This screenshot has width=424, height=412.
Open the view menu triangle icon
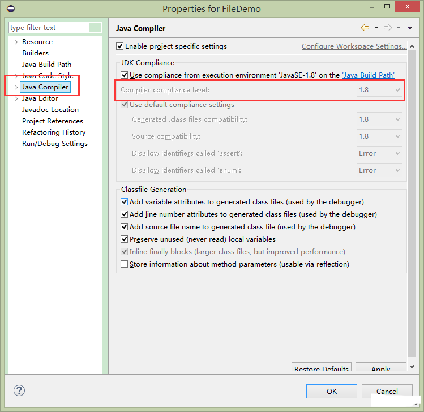(x=410, y=28)
